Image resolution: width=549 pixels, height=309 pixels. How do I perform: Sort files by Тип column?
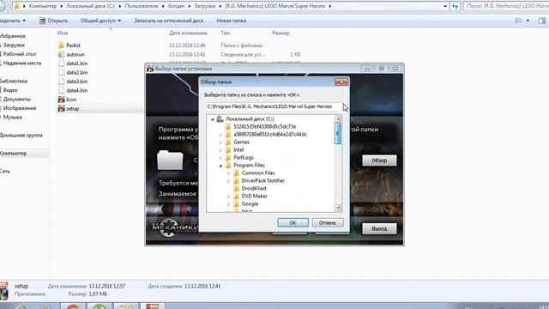[x=226, y=33]
